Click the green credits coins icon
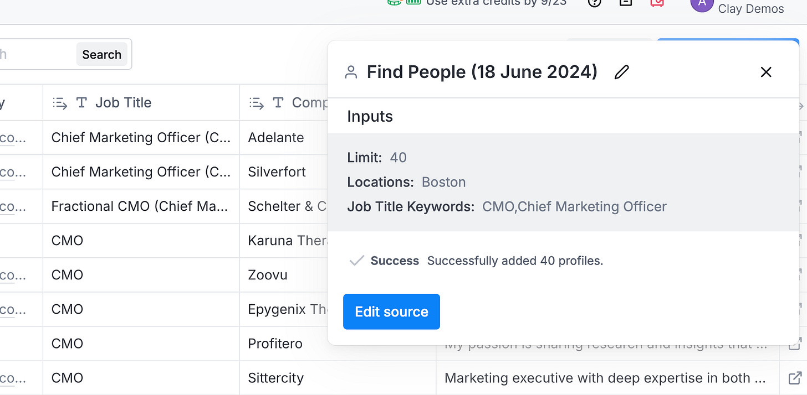807x395 pixels. (394, 2)
